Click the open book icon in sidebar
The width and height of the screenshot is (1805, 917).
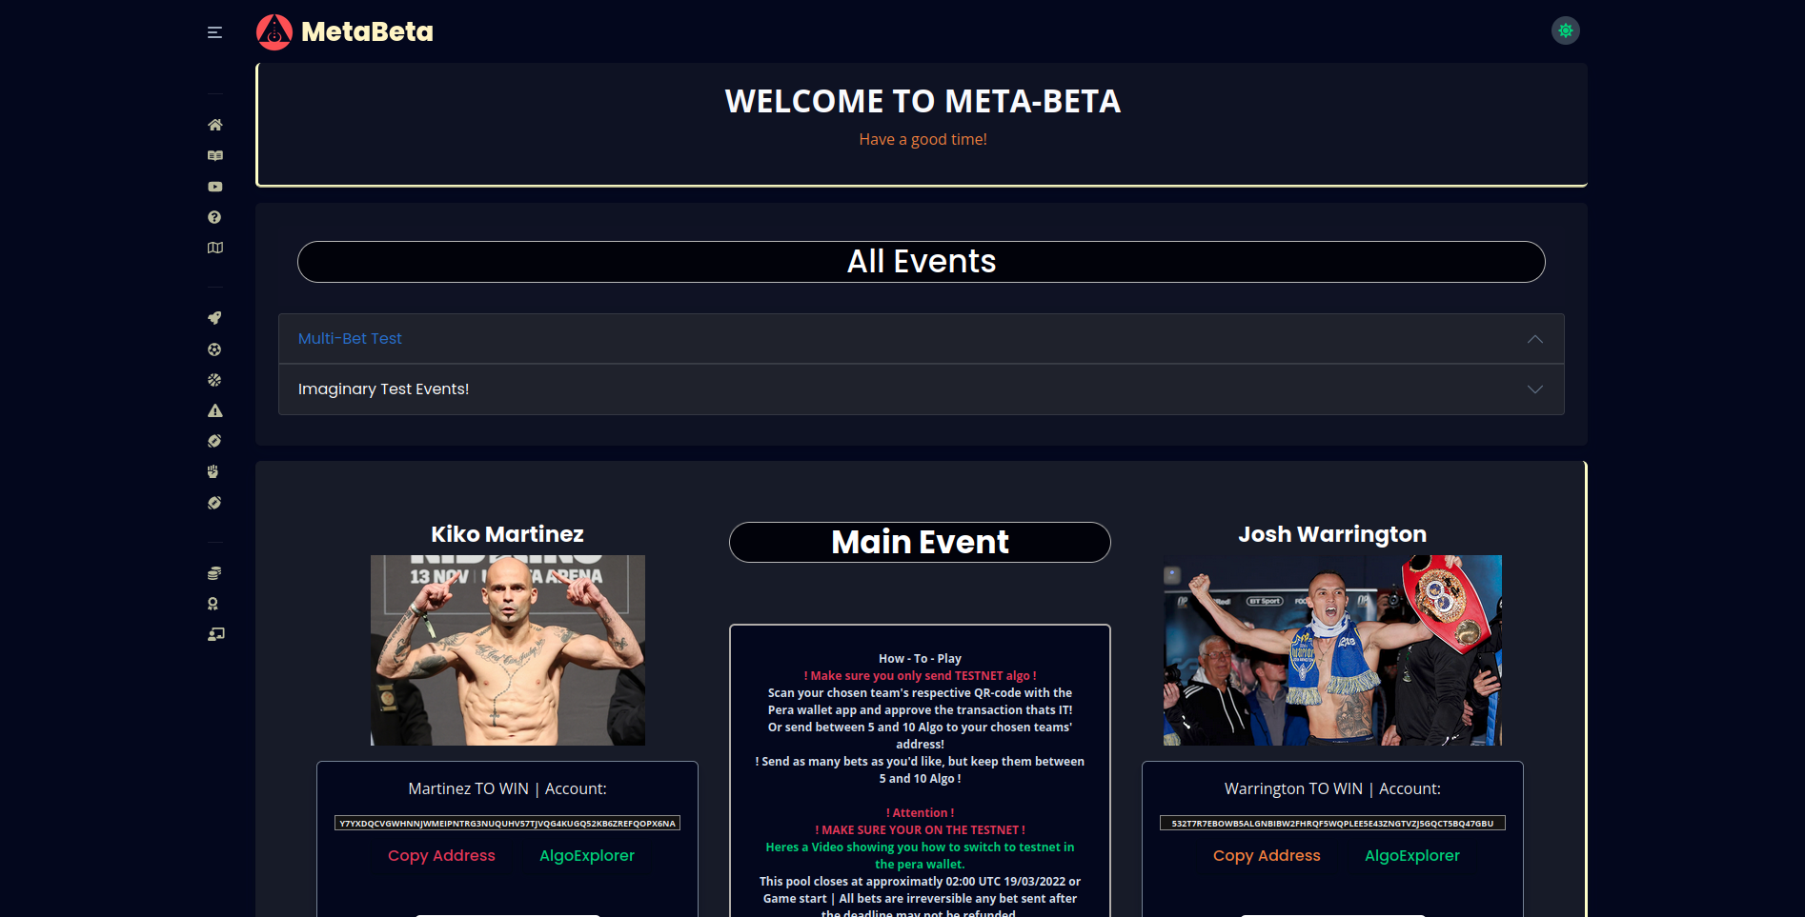(x=215, y=156)
